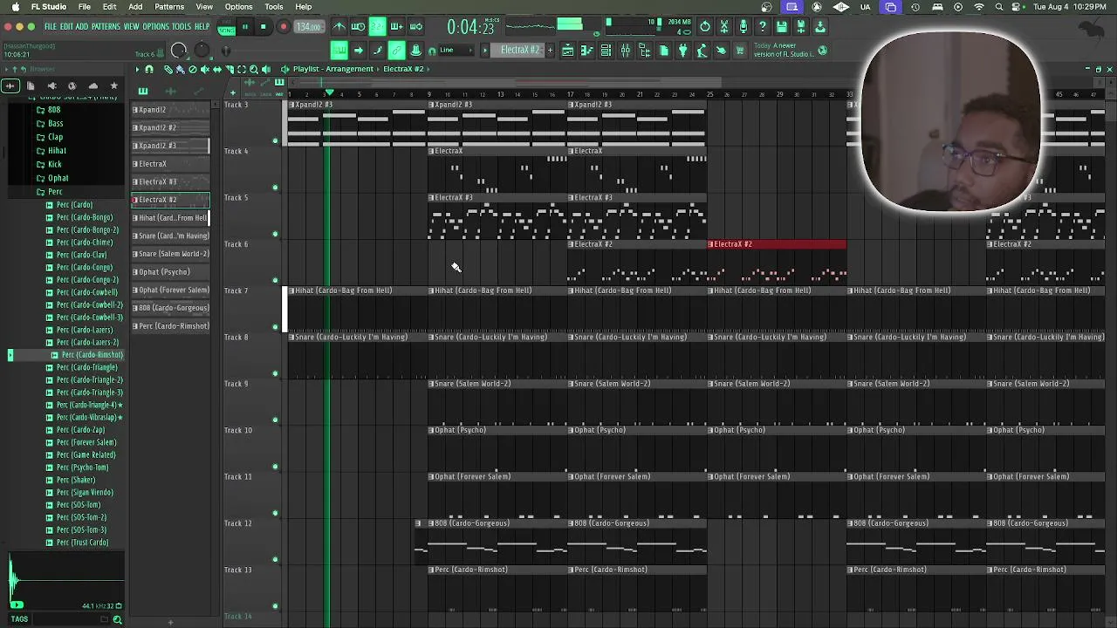This screenshot has height=628, width=1117.
Task: Open the mixer
Action: click(x=625, y=51)
